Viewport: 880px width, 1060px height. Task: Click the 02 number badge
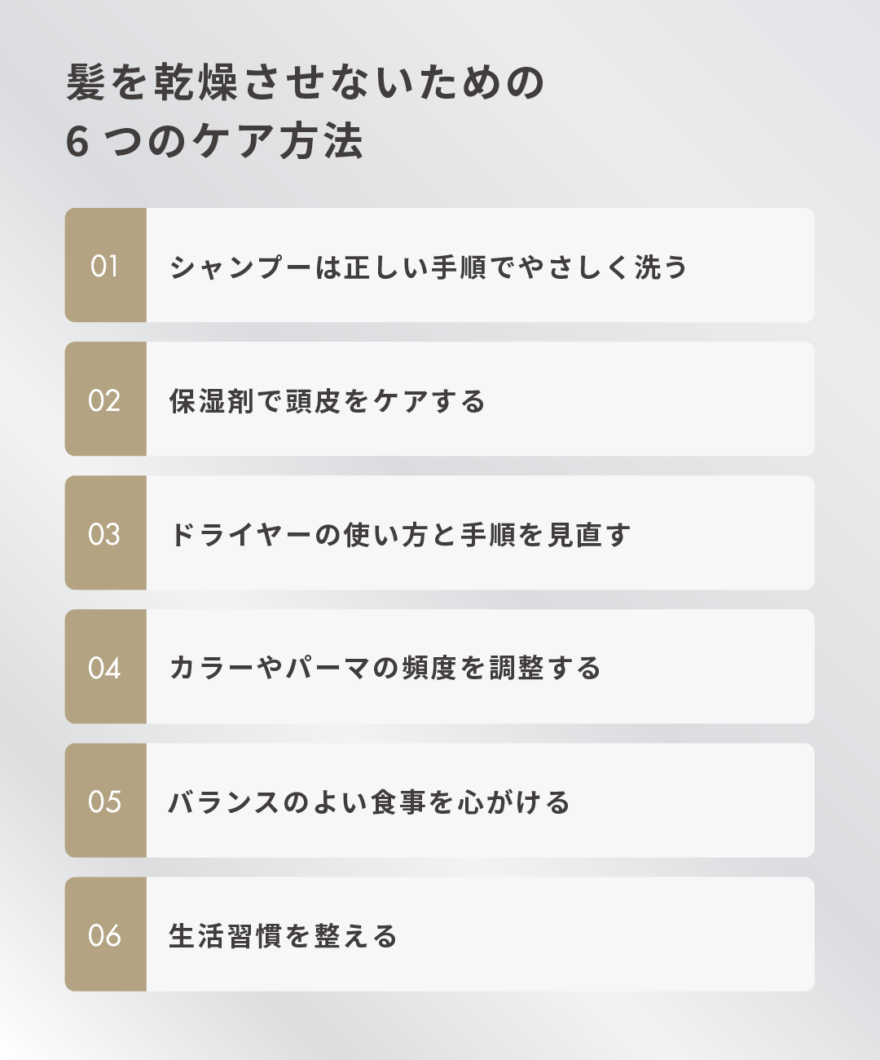pos(105,400)
